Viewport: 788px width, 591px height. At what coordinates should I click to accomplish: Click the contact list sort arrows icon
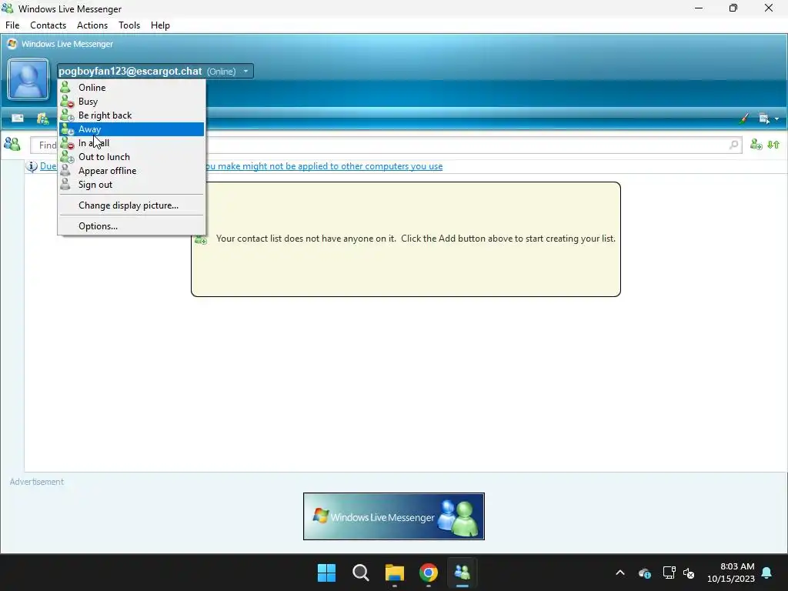pos(773,145)
